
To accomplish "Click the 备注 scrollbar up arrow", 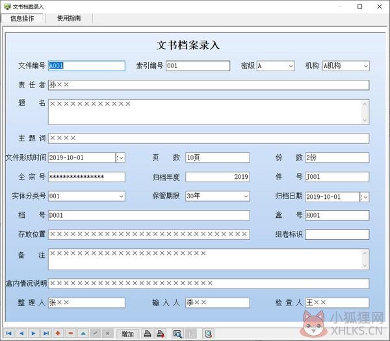I will click(x=365, y=253).
